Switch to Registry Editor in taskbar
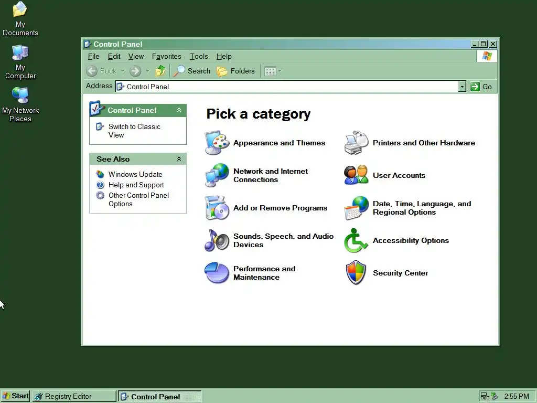The height and width of the screenshot is (403, 537). click(x=74, y=397)
